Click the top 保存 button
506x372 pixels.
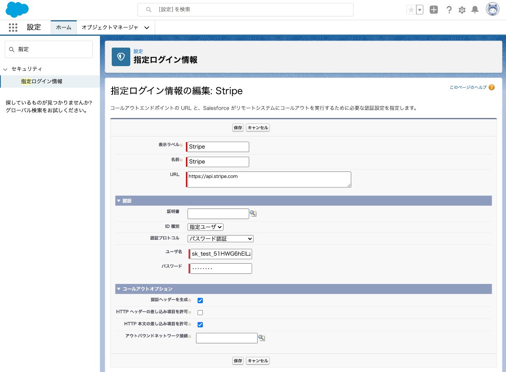238,128
